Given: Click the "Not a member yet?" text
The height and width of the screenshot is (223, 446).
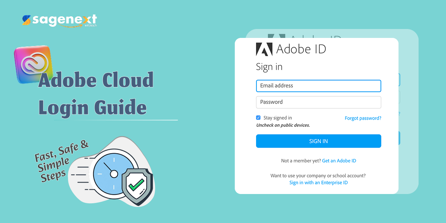Looking at the screenshot, I should pyautogui.click(x=301, y=161).
